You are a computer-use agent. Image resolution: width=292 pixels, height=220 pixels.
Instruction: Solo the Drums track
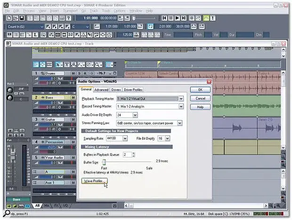point(78,74)
